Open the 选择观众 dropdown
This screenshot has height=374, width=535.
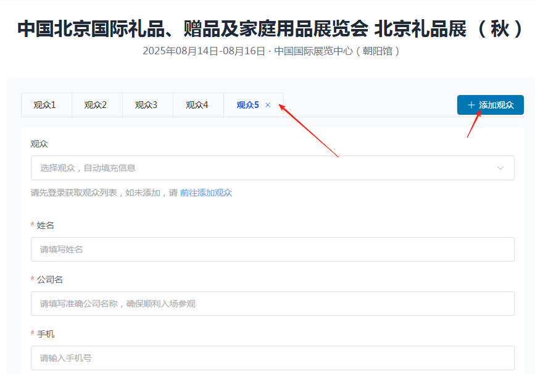(273, 168)
